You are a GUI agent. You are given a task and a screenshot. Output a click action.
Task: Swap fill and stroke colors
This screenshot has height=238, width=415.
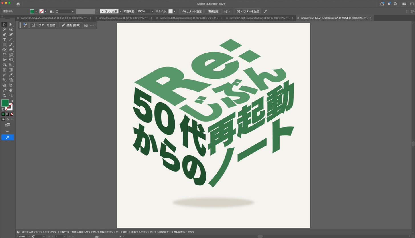[x=12, y=101]
